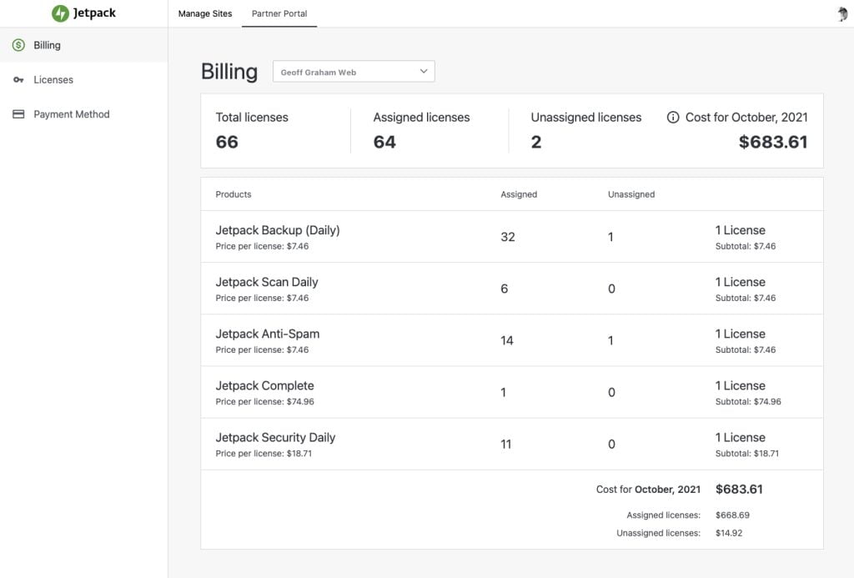The height and width of the screenshot is (578, 854).
Task: Click the Total licenses count 66
Action: (227, 142)
